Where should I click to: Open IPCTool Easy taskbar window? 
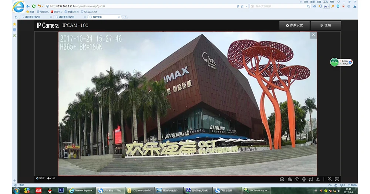(x=256, y=191)
